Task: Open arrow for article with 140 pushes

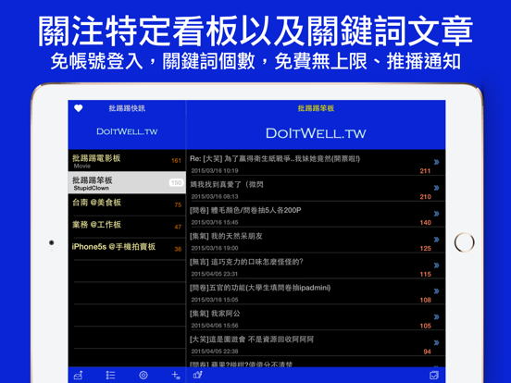Action: click(436, 214)
